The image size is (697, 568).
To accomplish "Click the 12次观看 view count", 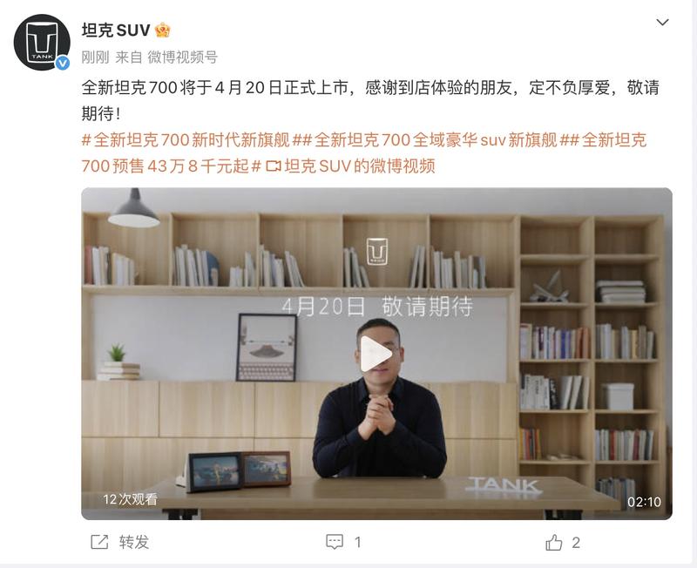I will (x=130, y=499).
